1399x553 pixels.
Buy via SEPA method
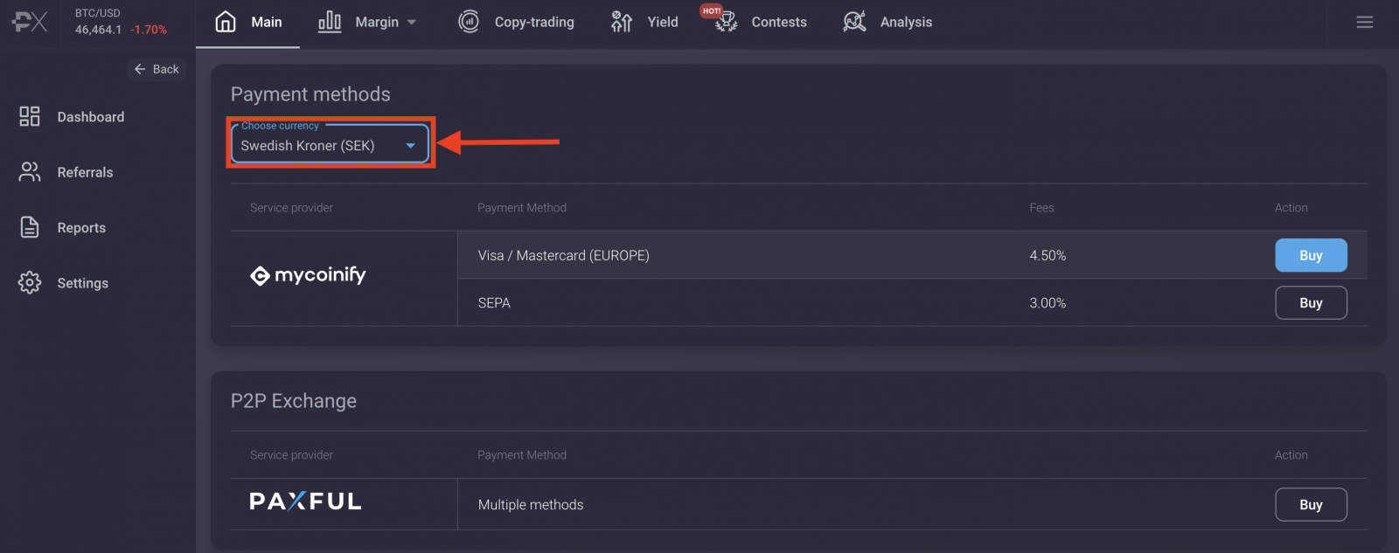coord(1311,302)
